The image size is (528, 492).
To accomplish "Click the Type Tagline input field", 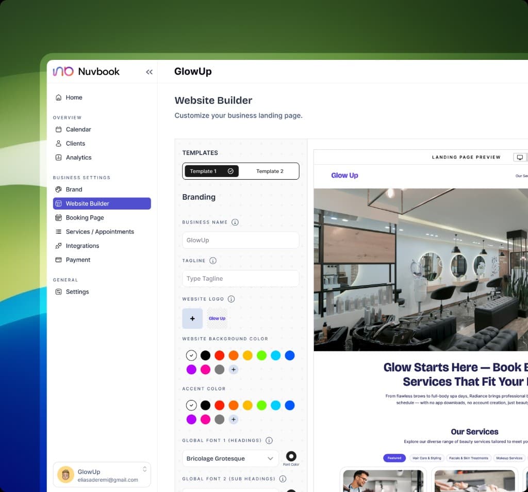I will click(240, 279).
